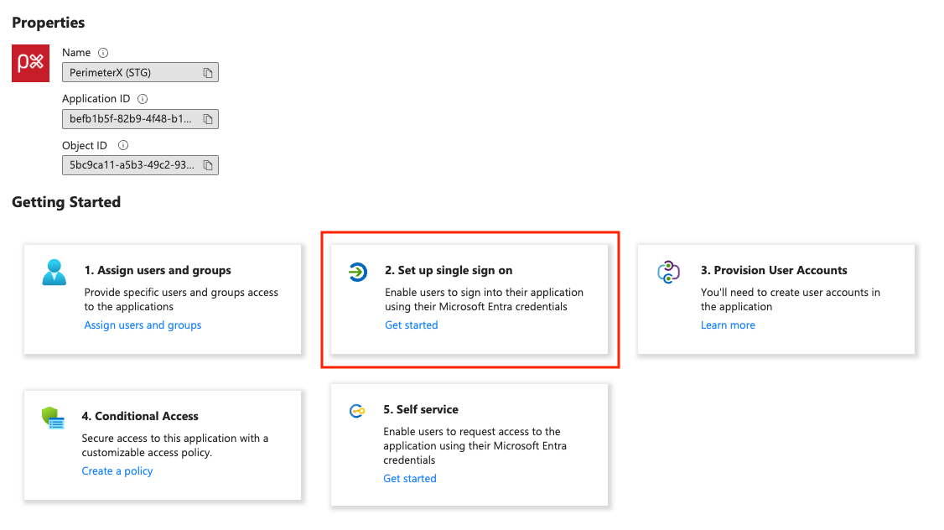Click the Provision User Accounts icon

668,273
